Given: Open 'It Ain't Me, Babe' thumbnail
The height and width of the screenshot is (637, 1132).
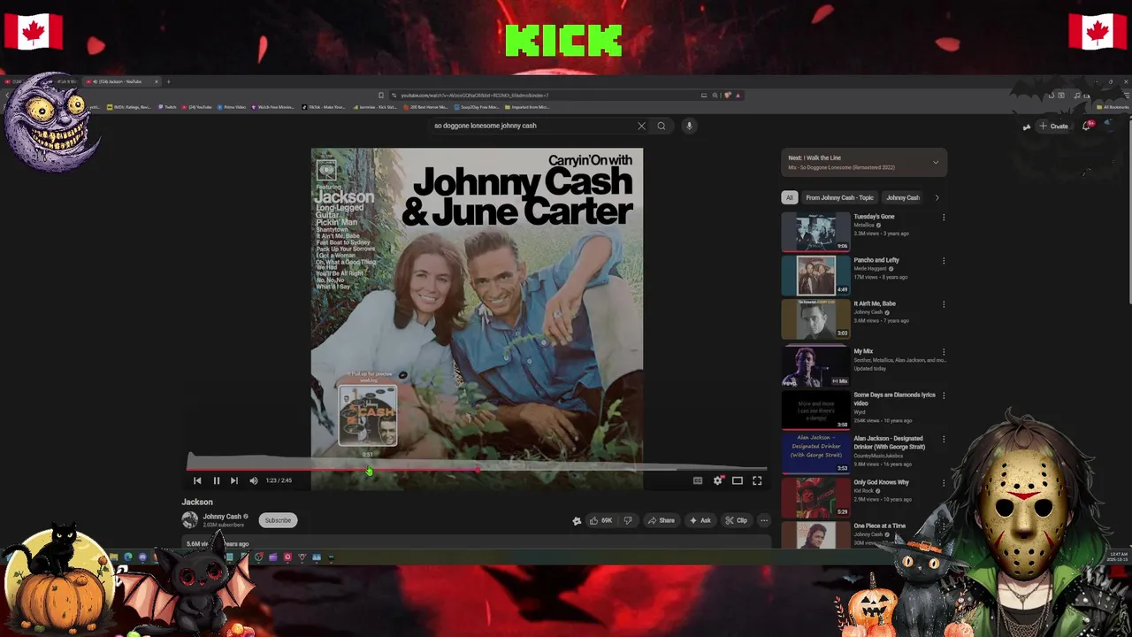Looking at the screenshot, I should 815,319.
